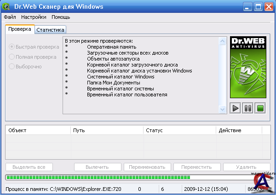Open the Настройки menu

(x=34, y=17)
